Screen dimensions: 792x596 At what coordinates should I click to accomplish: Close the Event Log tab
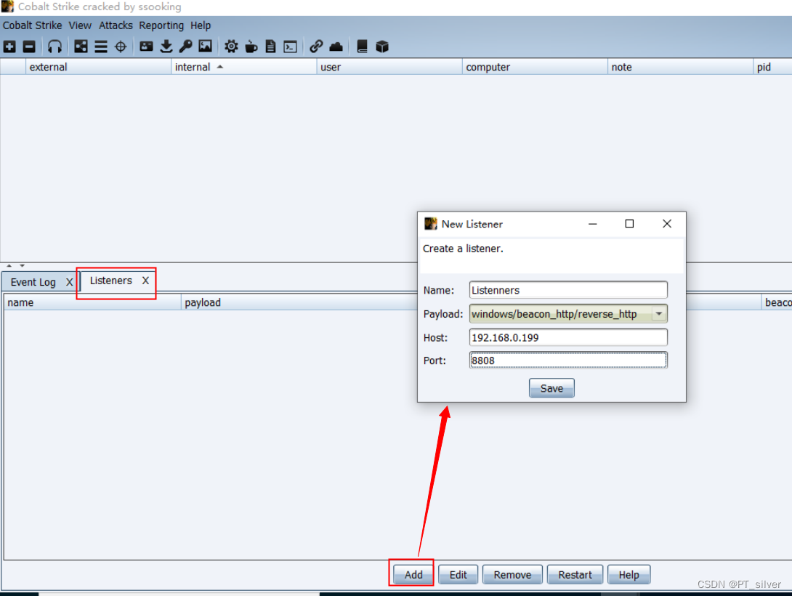pyautogui.click(x=69, y=282)
